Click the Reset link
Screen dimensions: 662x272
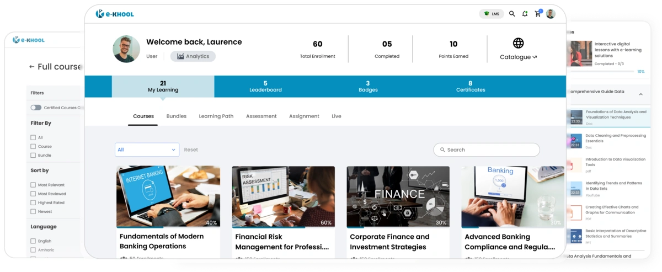tap(191, 150)
